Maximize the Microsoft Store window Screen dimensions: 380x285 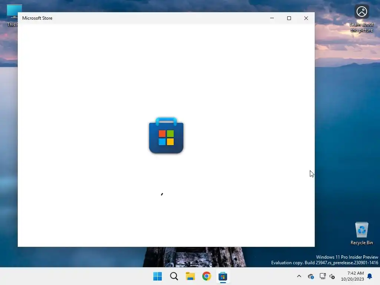289,18
